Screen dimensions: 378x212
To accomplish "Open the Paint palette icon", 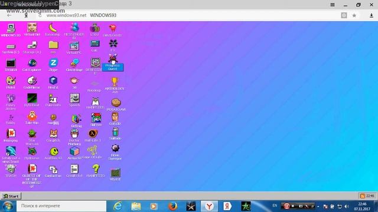I will click(11, 81).
